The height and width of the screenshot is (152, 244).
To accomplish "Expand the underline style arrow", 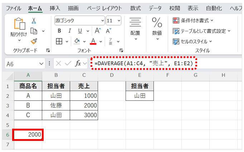I will 88,31.
